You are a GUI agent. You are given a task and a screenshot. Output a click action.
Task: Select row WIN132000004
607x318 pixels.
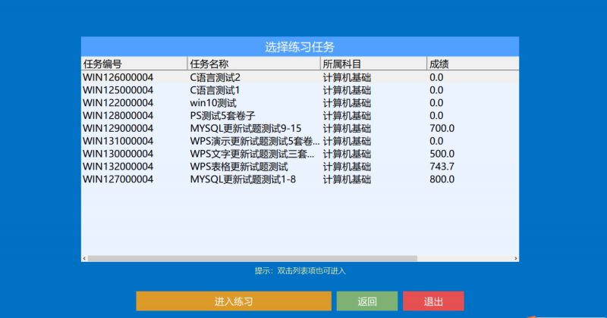point(300,167)
